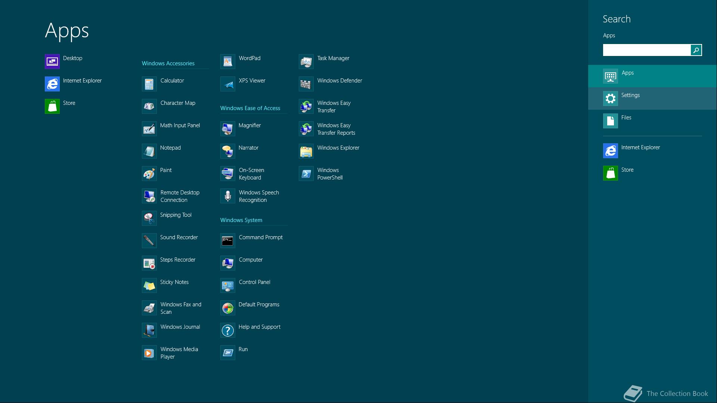Choose Store in the Search pane
717x403 pixels.
click(x=652, y=173)
